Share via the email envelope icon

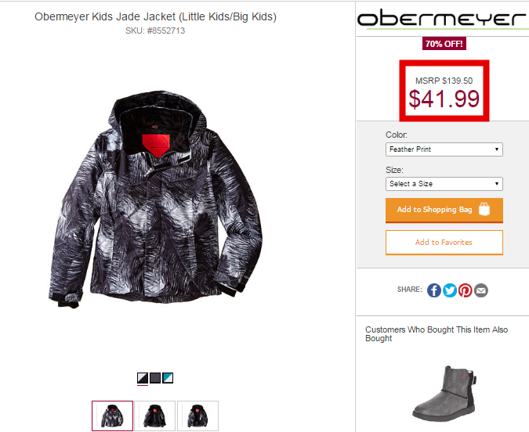pos(480,290)
